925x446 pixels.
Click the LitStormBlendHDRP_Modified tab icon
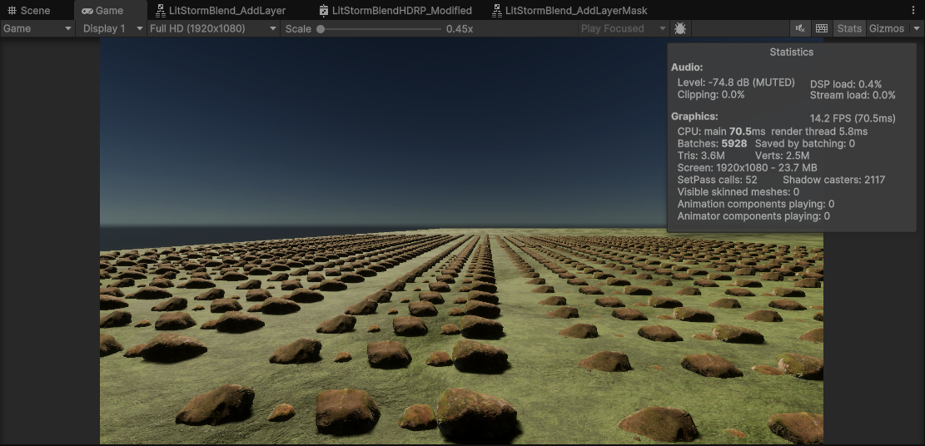(324, 11)
